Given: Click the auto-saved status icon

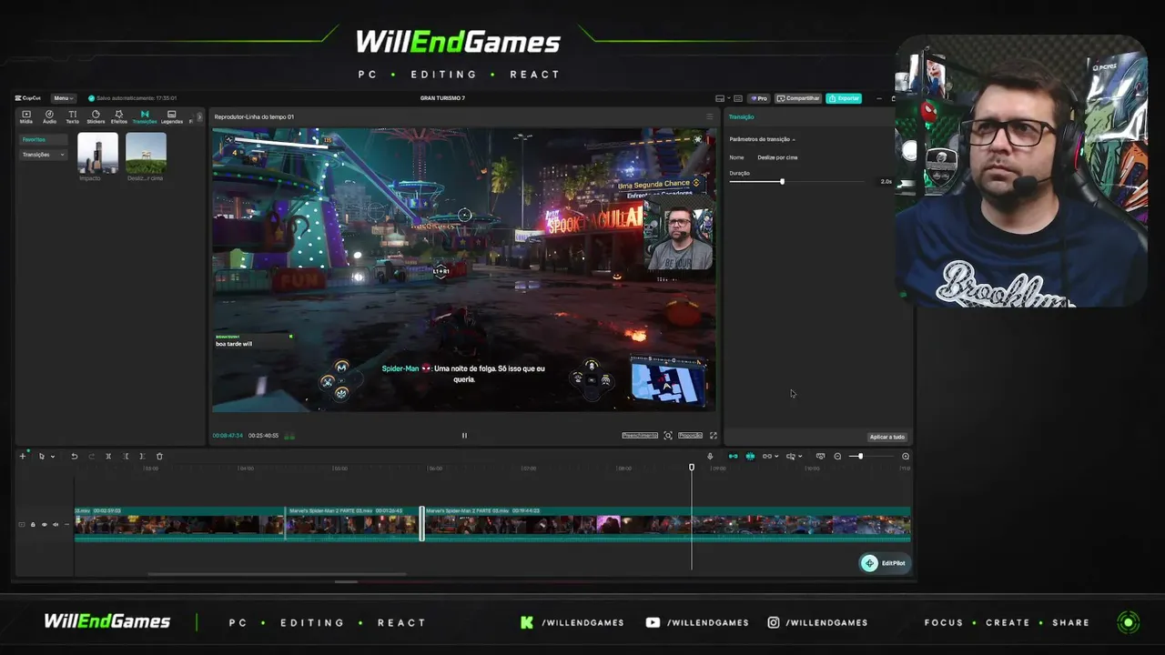Looking at the screenshot, I should (91, 98).
